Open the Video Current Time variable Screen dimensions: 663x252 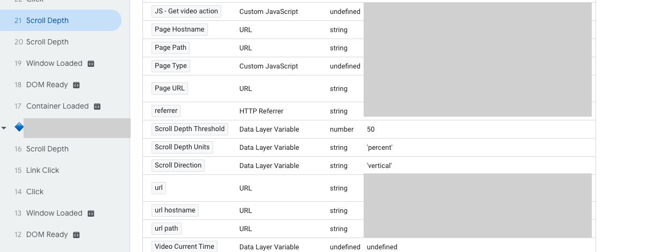point(184,247)
